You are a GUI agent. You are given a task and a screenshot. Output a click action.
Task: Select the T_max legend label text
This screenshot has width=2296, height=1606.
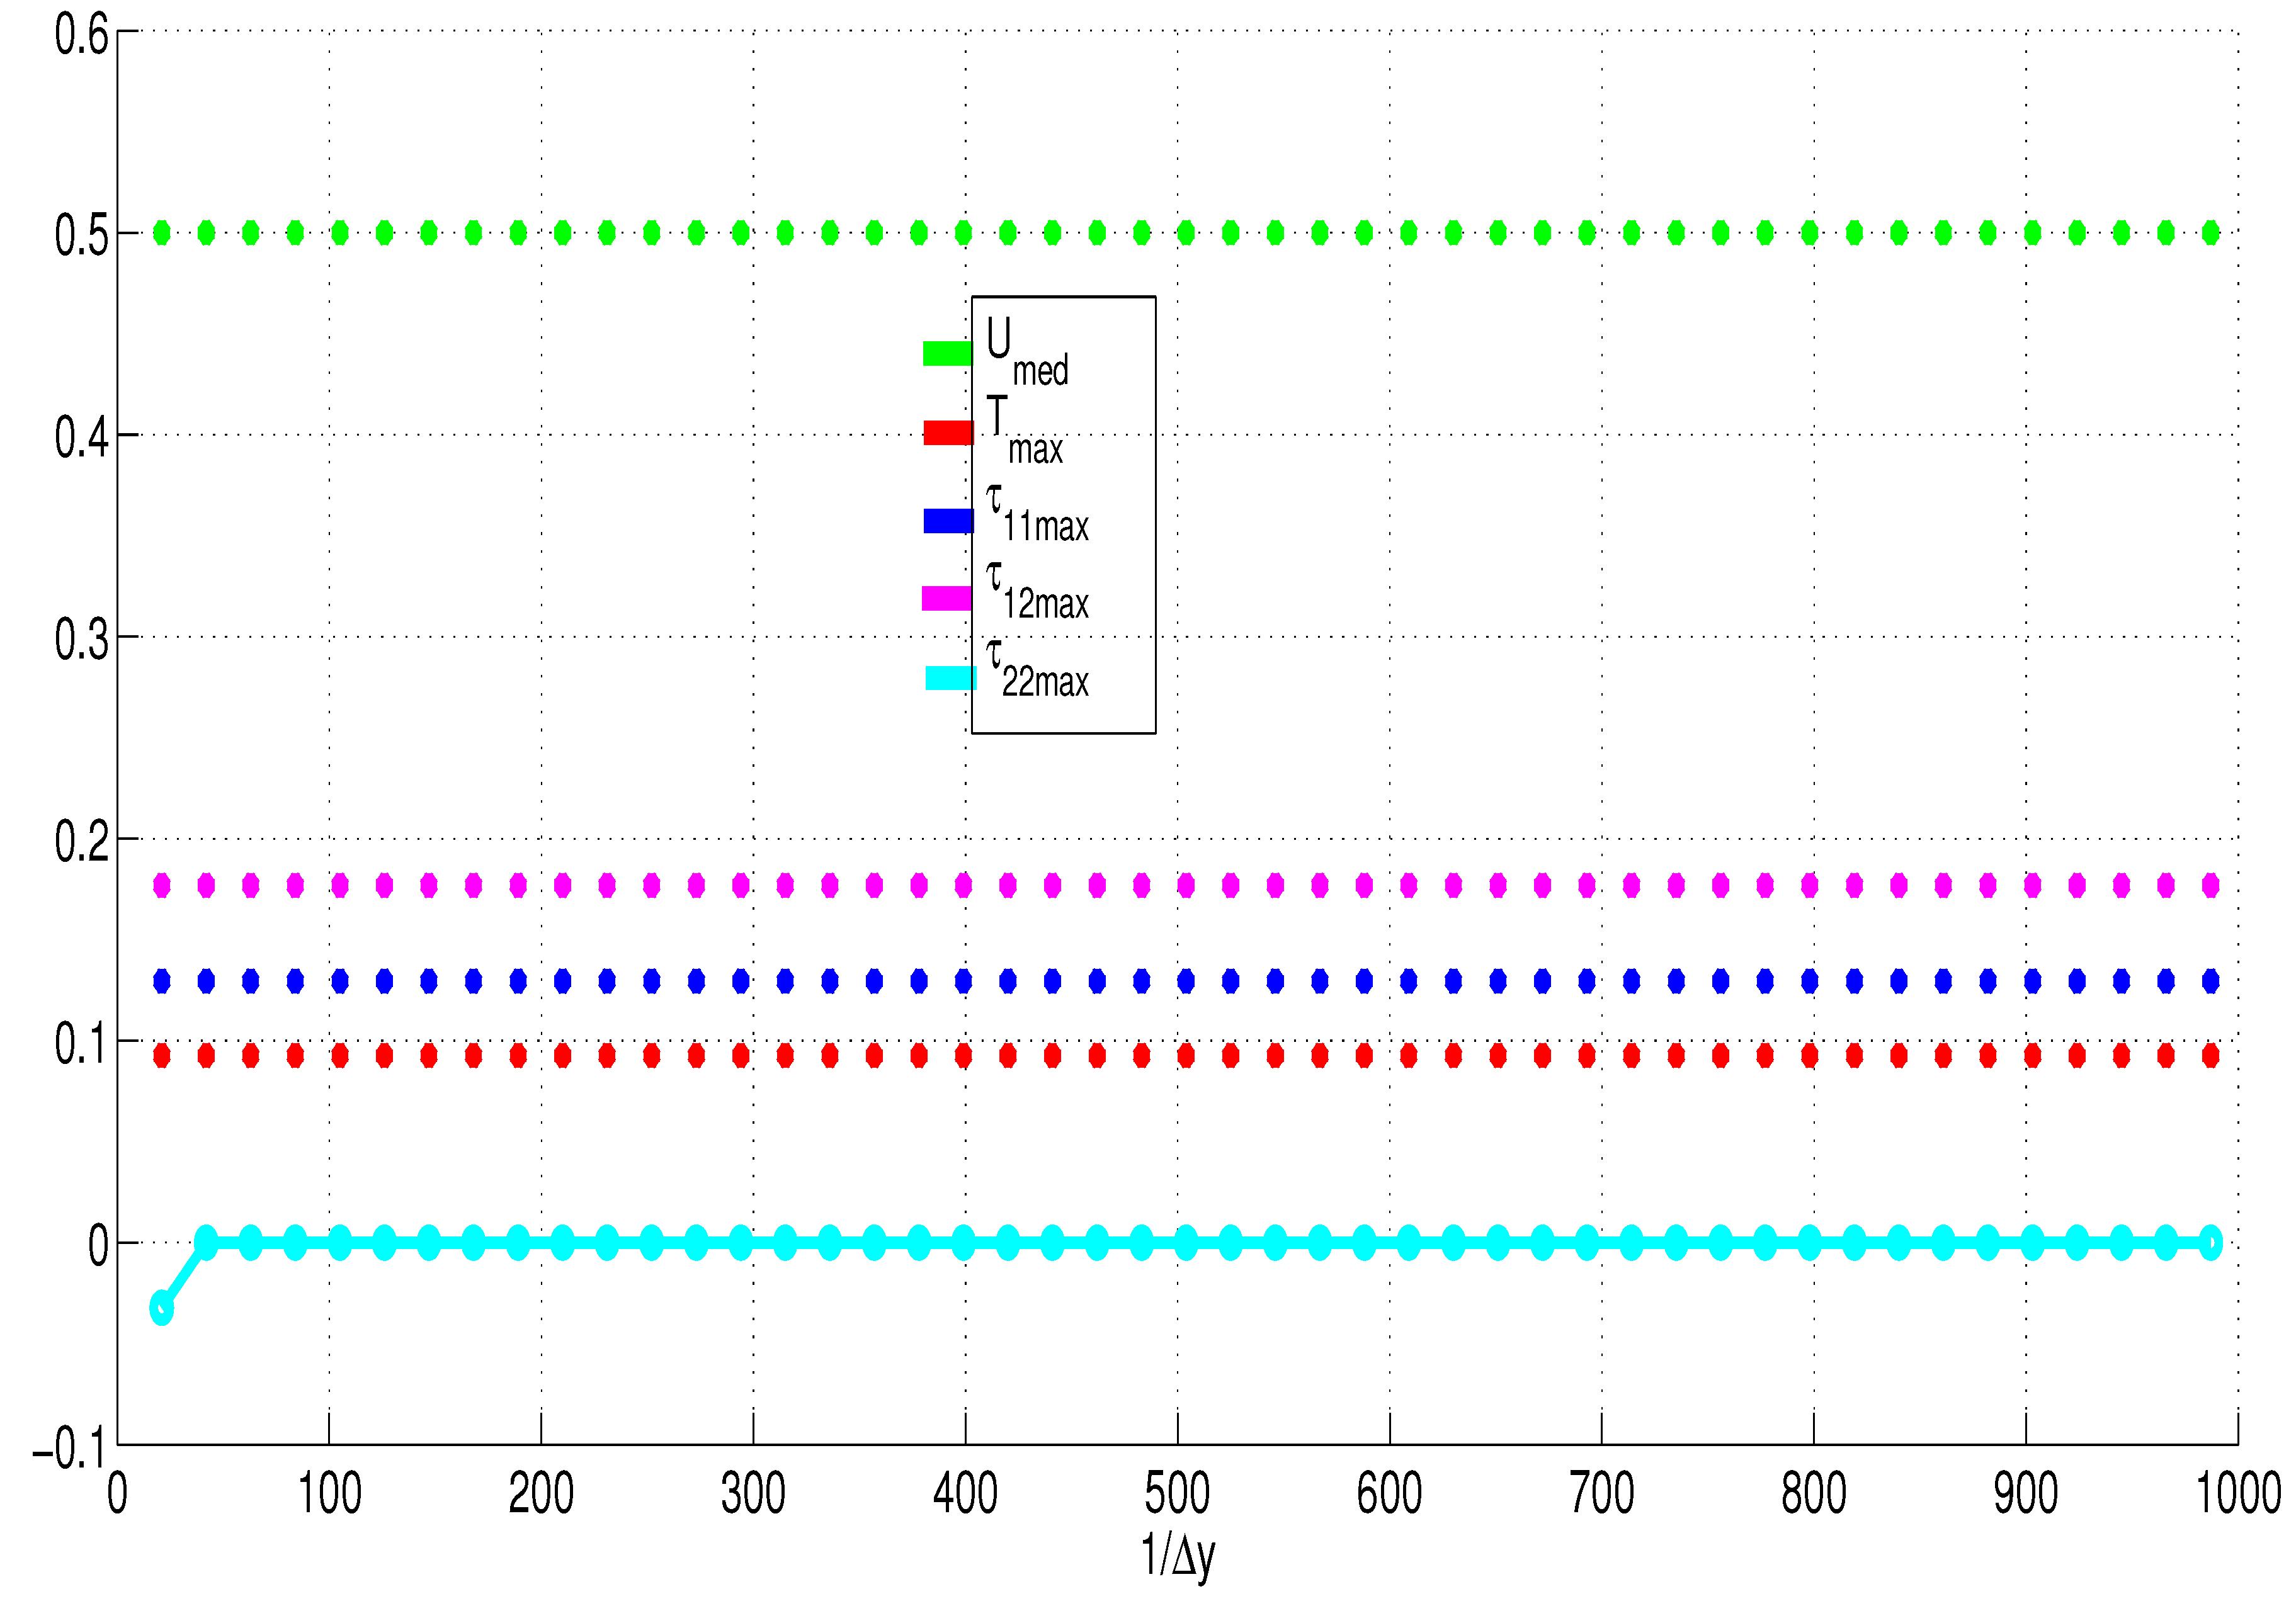(1024, 430)
